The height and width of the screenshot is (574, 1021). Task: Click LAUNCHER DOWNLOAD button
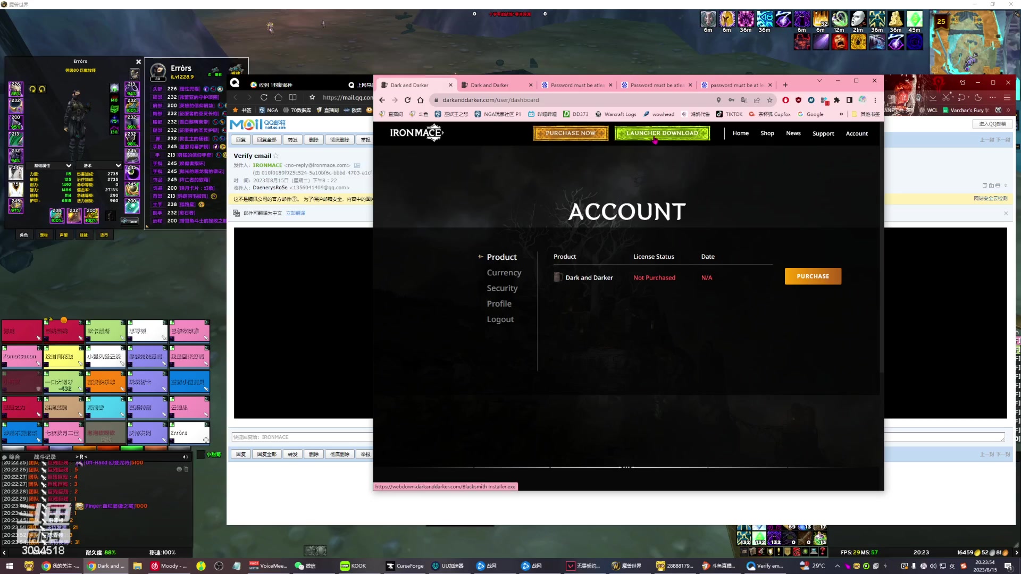[662, 133]
